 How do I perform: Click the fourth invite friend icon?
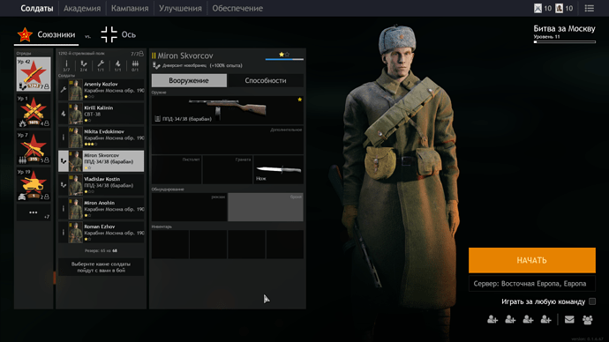point(546,319)
